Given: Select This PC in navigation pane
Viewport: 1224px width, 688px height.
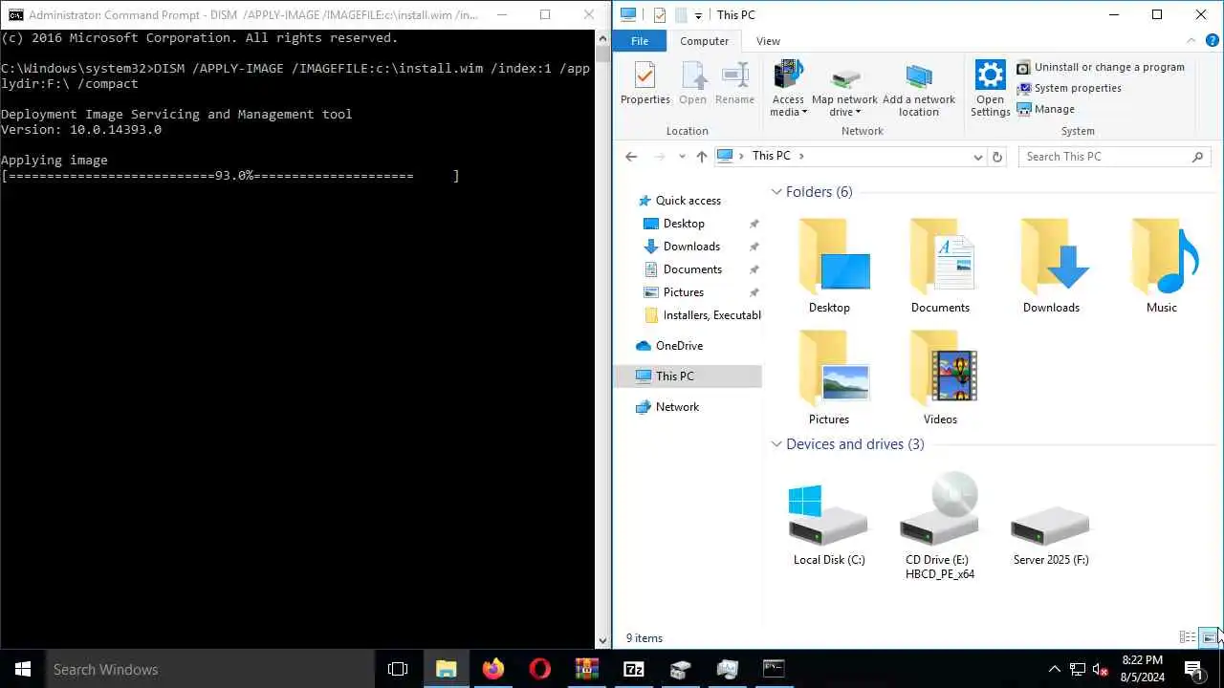Looking at the screenshot, I should tap(674, 376).
